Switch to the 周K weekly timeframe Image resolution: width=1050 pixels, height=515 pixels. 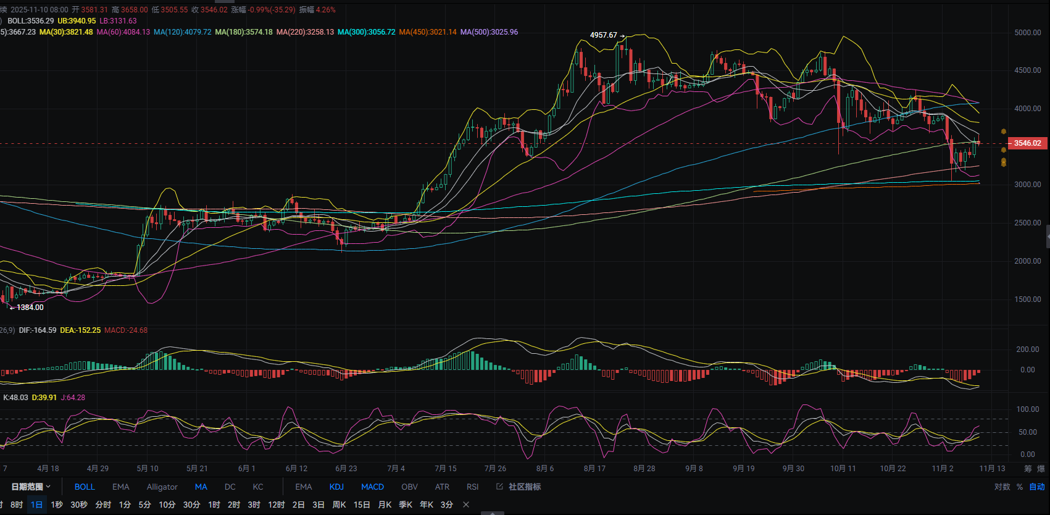pyautogui.click(x=339, y=505)
